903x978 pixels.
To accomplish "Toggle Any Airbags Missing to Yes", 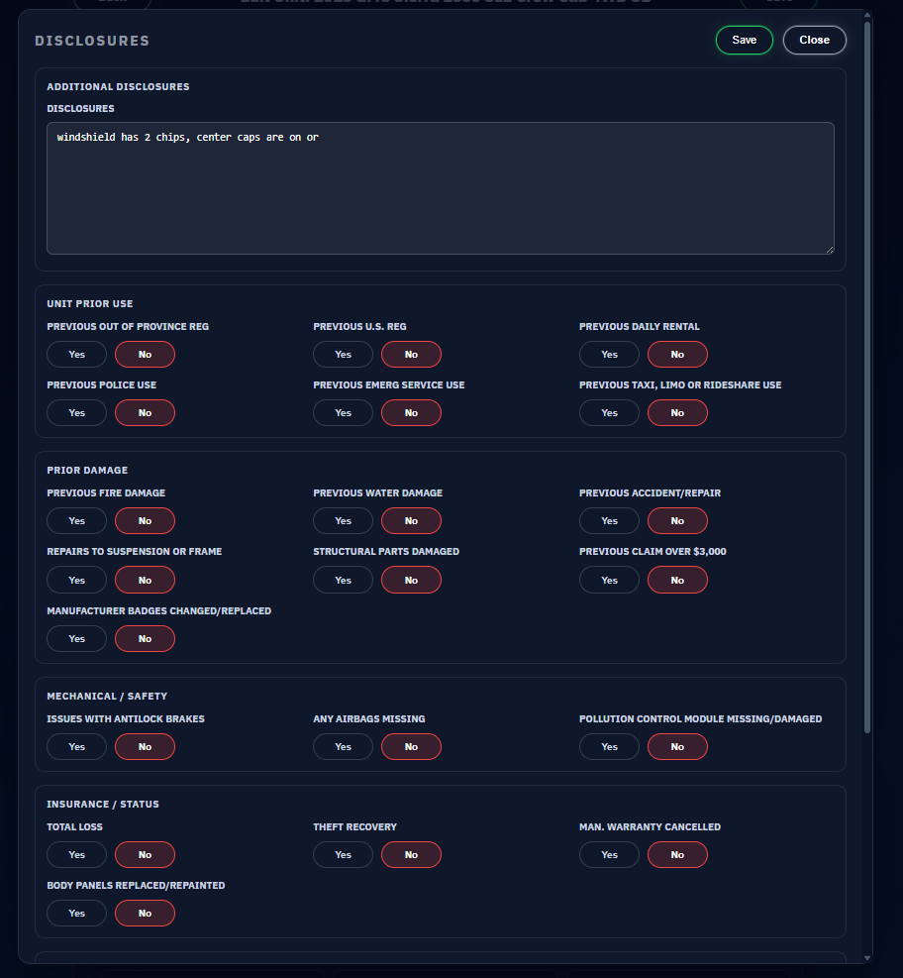I will [343, 746].
